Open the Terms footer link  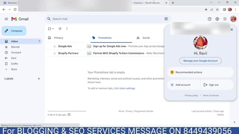point(121,111)
